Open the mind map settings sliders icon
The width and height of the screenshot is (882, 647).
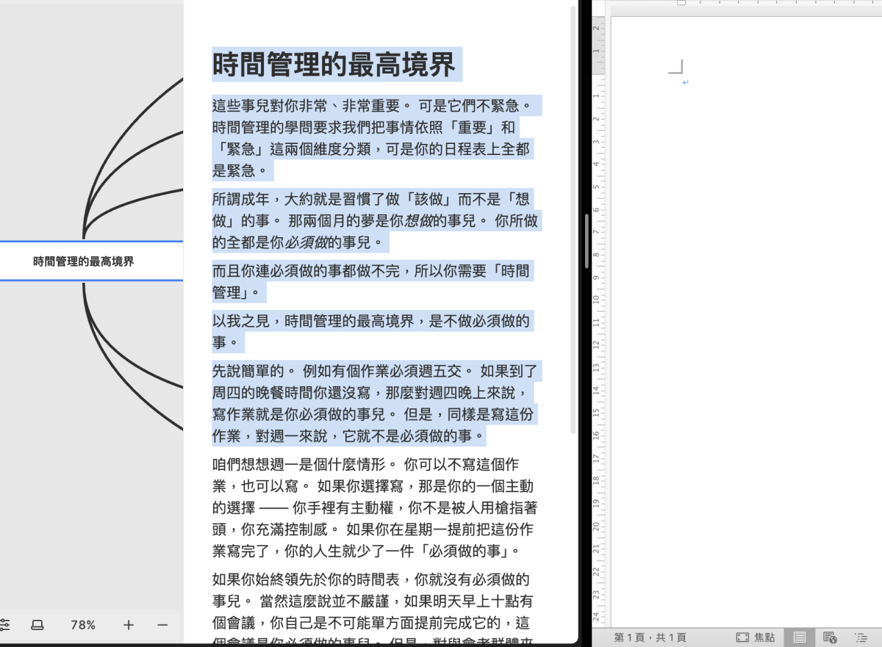(4, 625)
